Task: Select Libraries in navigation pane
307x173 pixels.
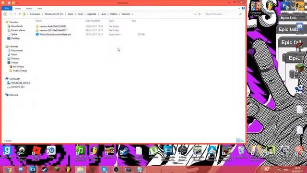Action: (13, 47)
